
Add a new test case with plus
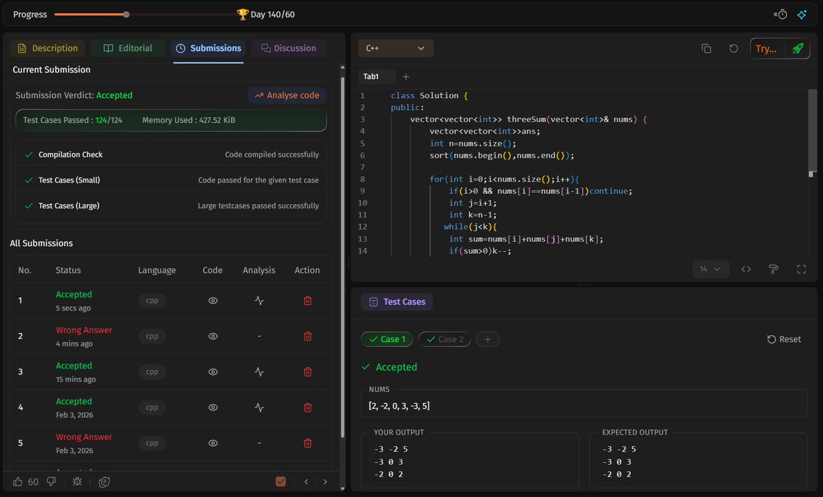(488, 339)
